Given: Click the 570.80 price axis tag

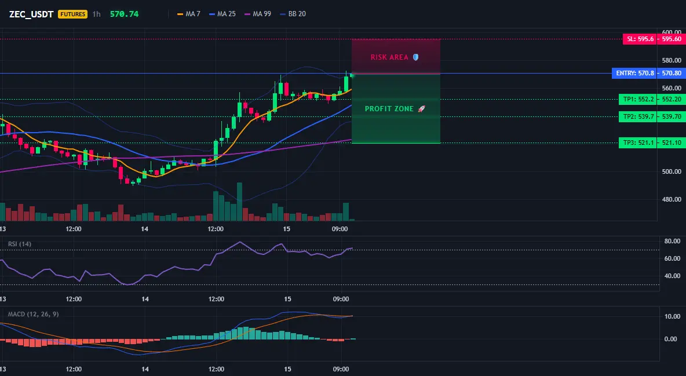Looking at the screenshot, I should click(x=672, y=73).
